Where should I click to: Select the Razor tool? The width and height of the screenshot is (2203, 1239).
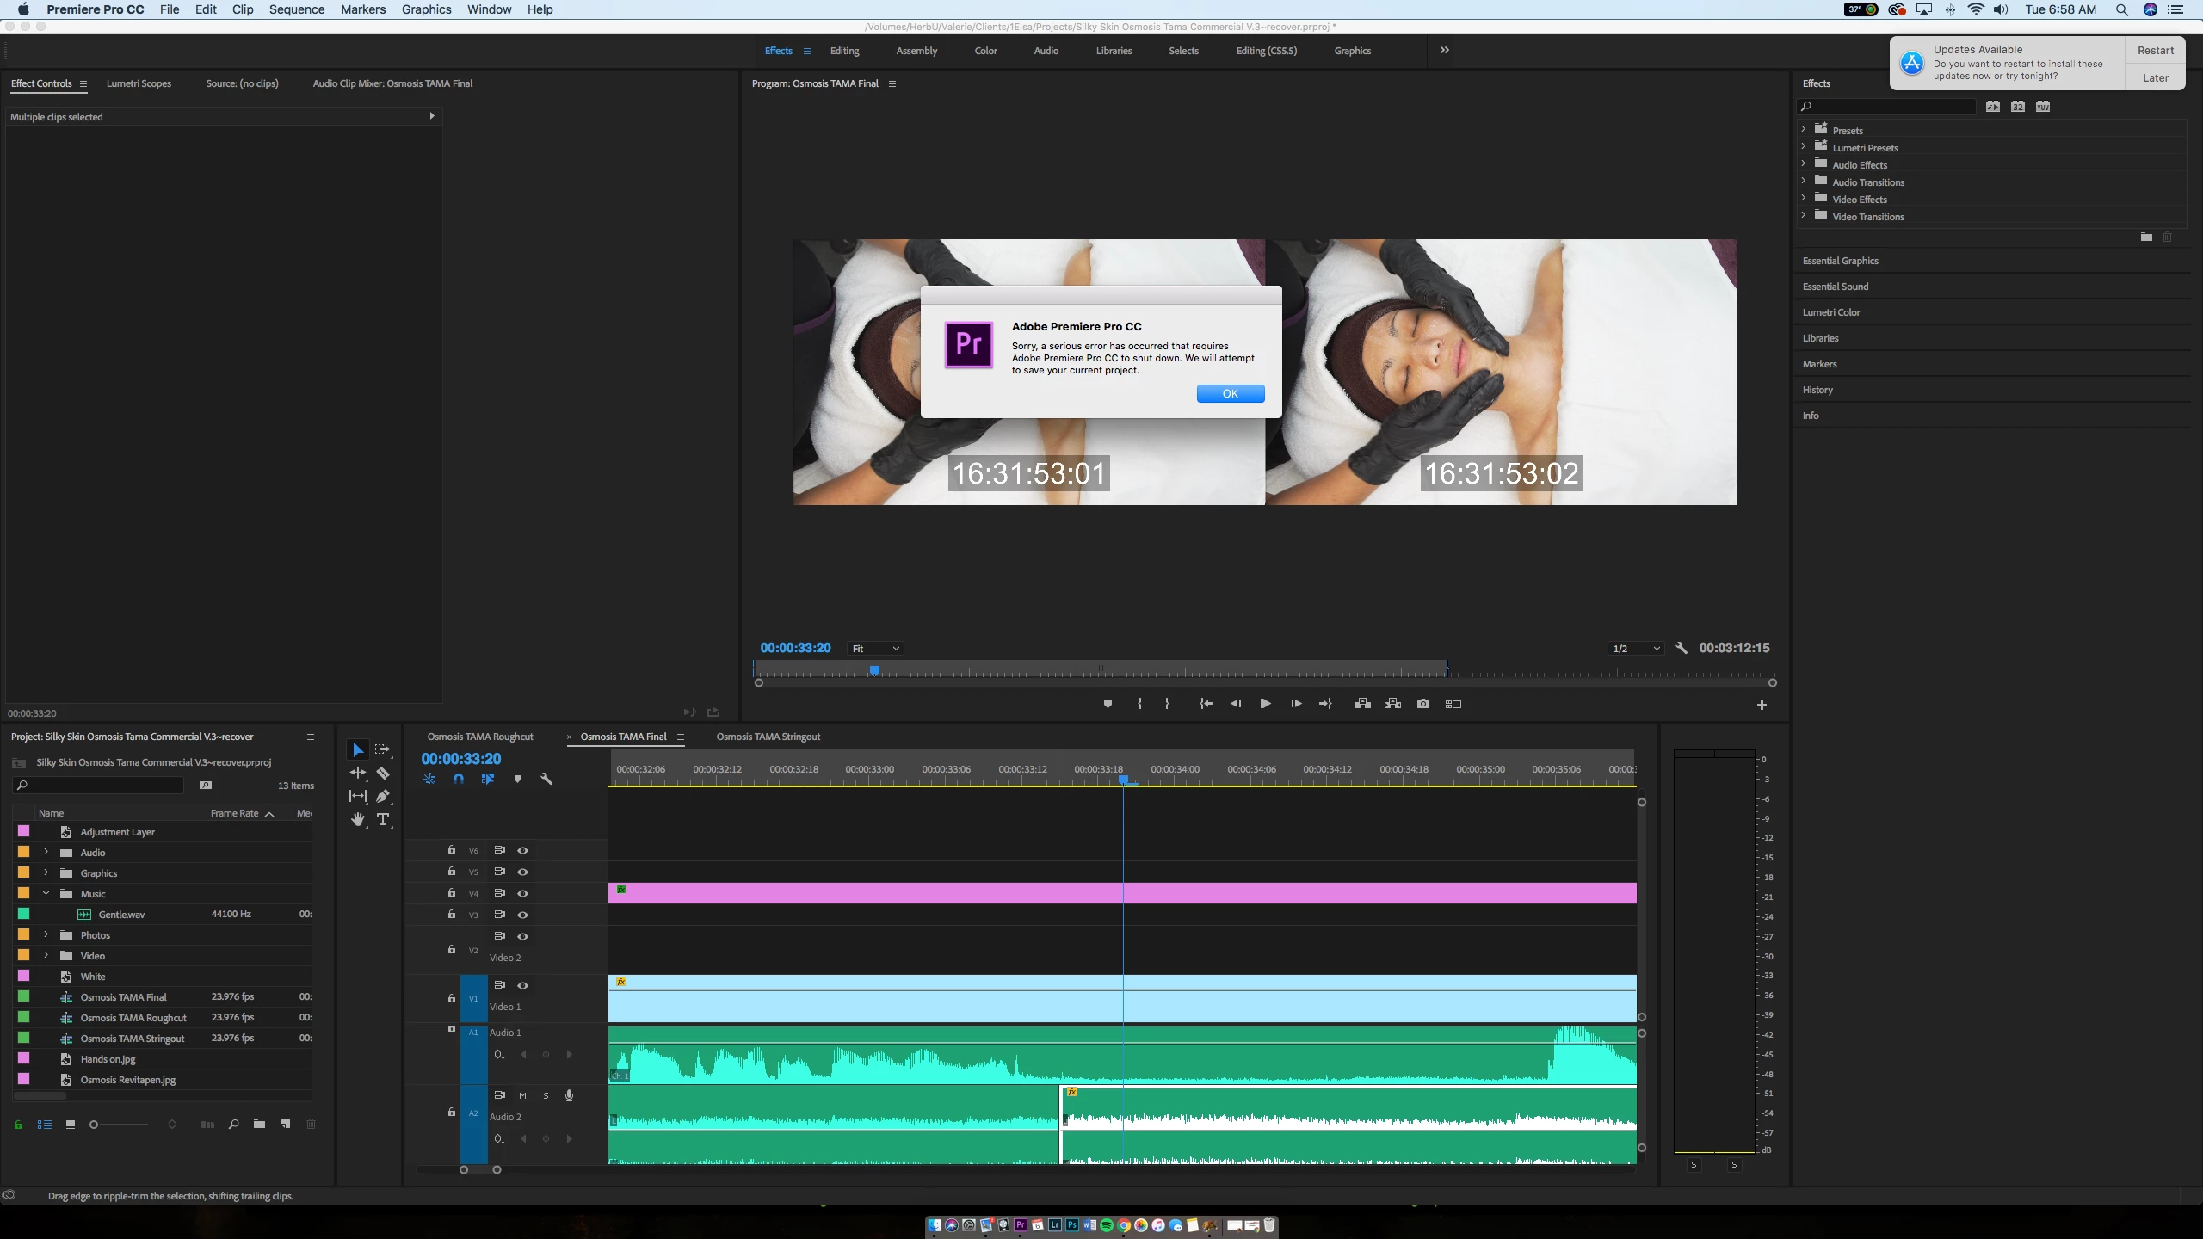click(383, 773)
